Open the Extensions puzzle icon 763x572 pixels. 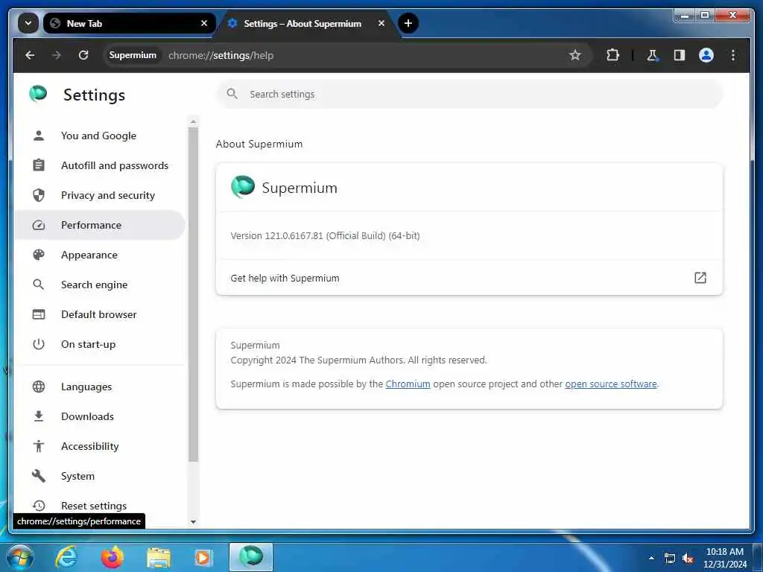[x=612, y=55]
